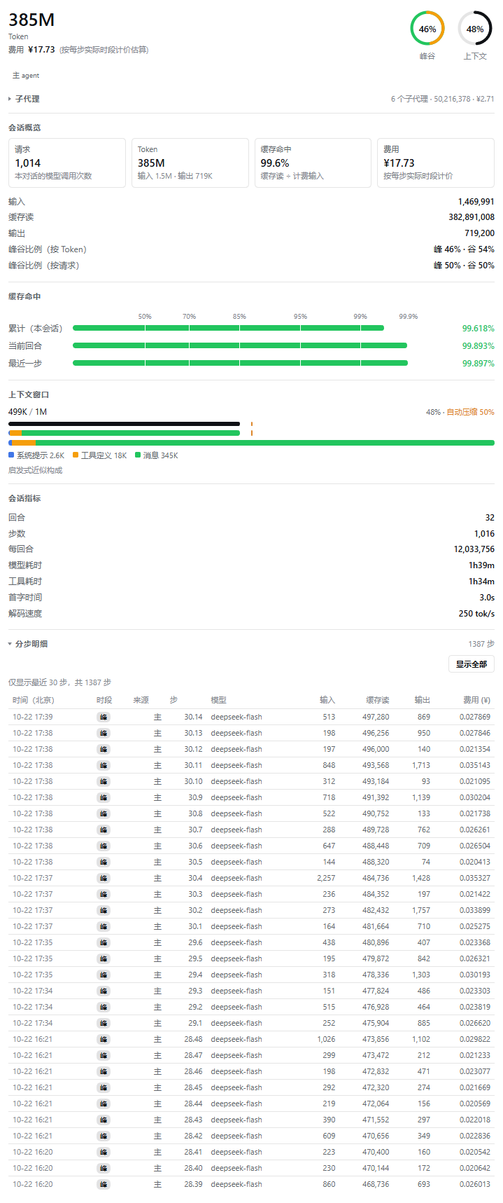This screenshot has width=503, height=1203.
Task: Click the blue 系统提示 2.6K legend marker
Action: coord(11,455)
